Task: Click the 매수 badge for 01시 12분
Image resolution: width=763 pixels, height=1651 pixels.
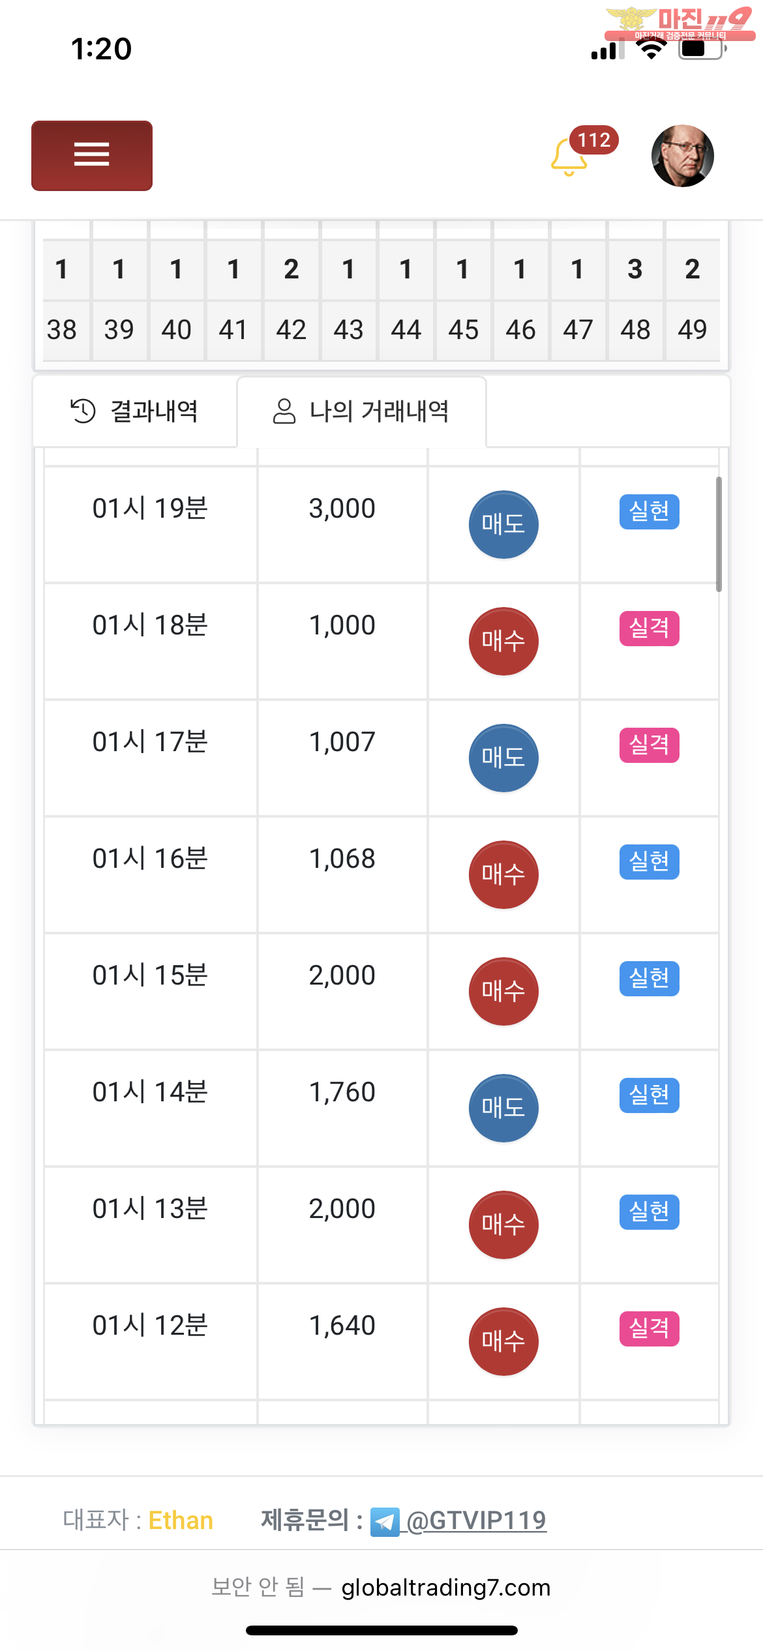Action: pyautogui.click(x=503, y=1341)
